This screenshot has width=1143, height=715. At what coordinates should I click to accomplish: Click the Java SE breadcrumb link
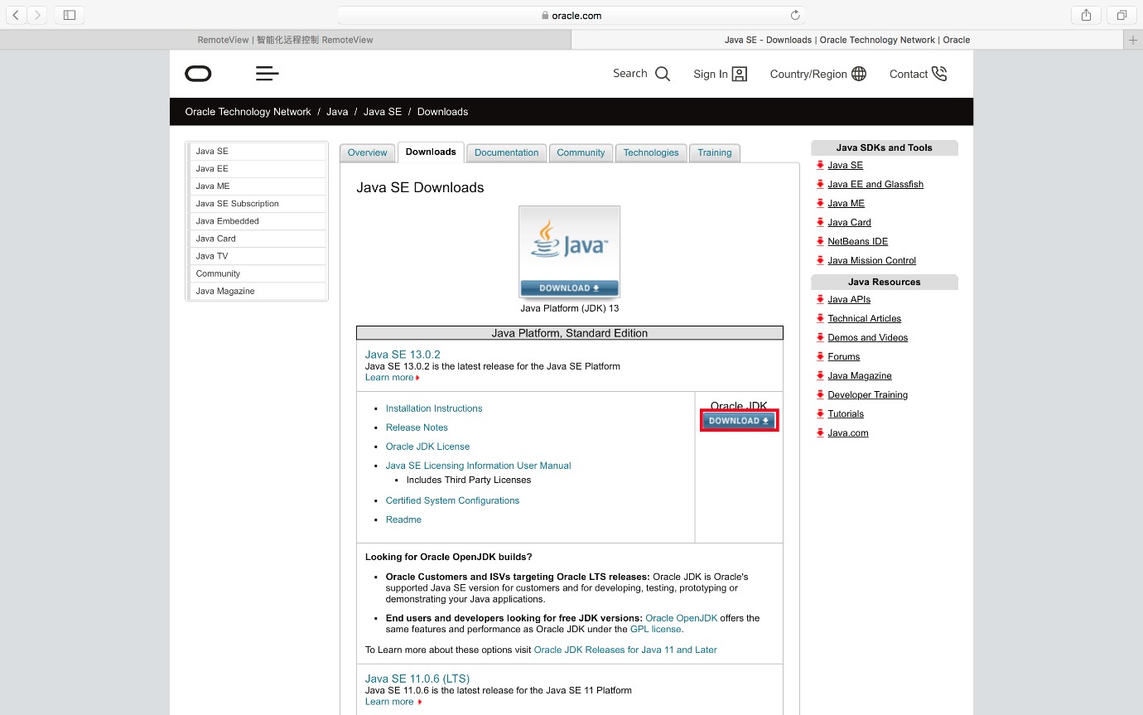[383, 112]
